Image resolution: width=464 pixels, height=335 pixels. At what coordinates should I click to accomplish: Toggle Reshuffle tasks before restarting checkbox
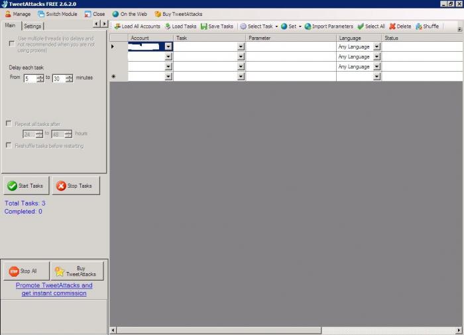click(9, 145)
